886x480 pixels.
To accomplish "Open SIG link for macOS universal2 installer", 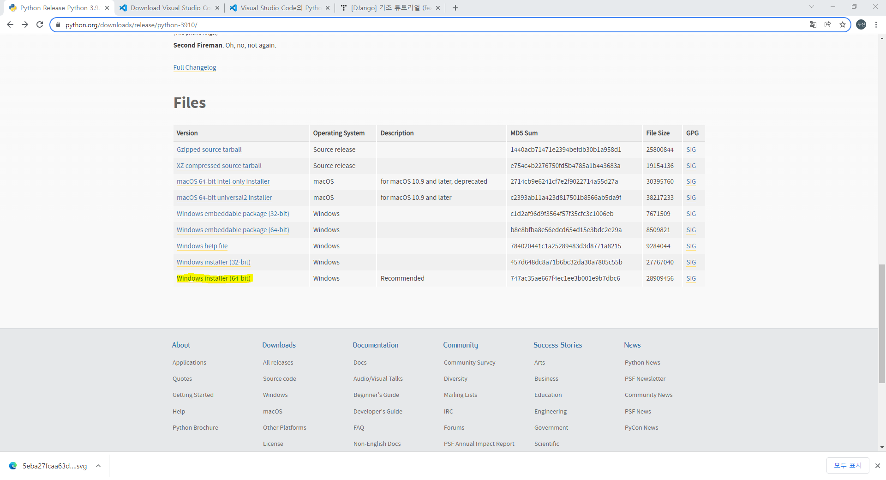I will point(691,198).
